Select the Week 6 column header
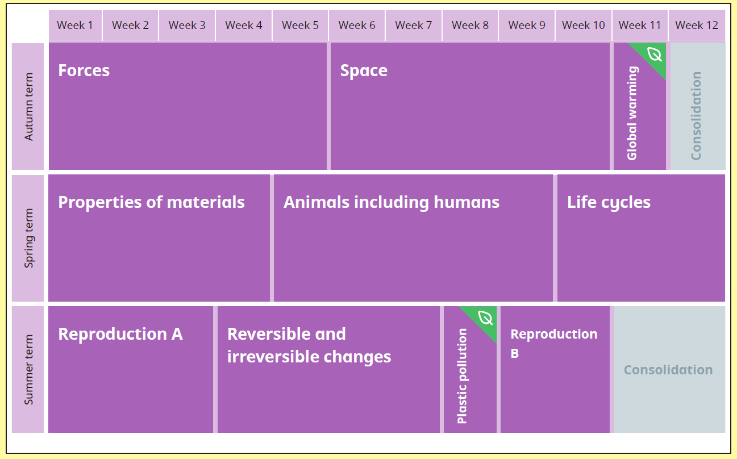The image size is (737, 459). coord(357,26)
